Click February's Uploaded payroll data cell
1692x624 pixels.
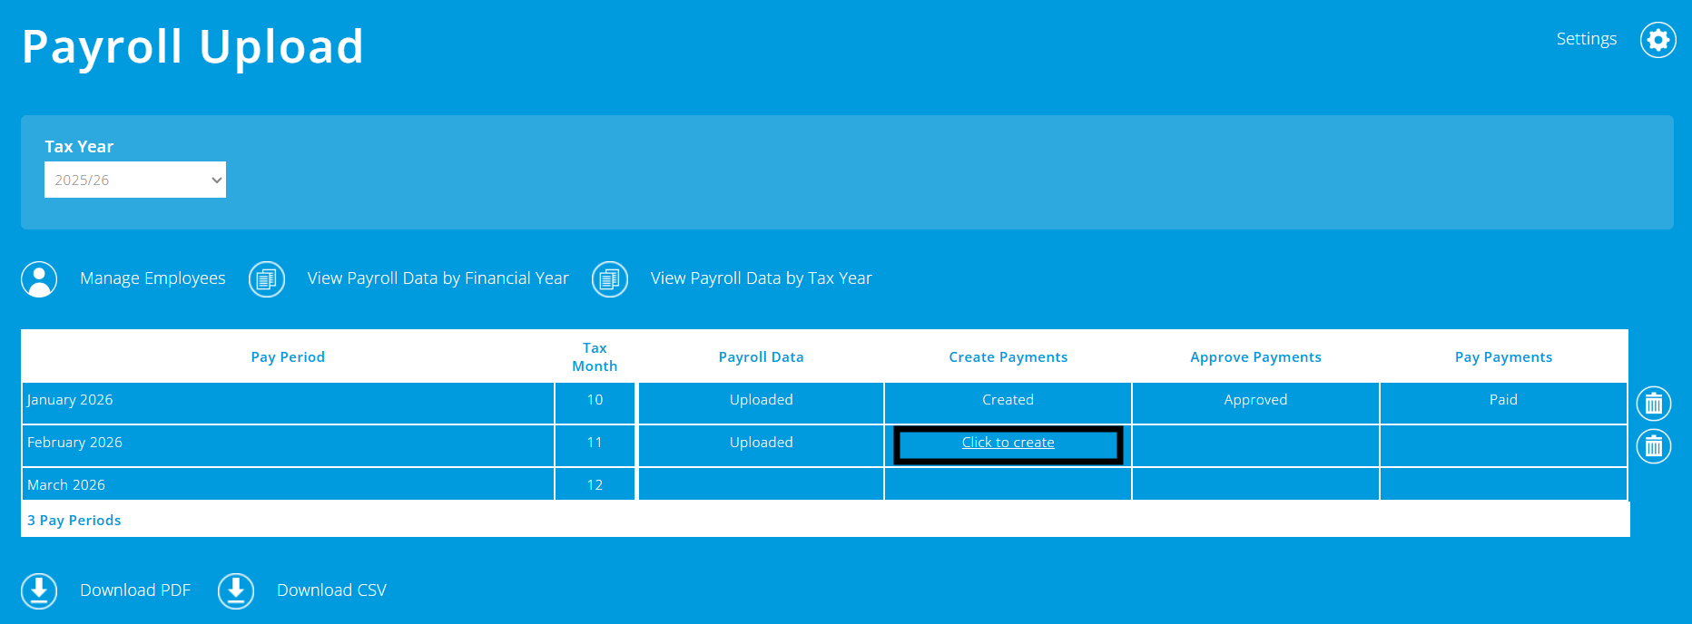(x=761, y=445)
